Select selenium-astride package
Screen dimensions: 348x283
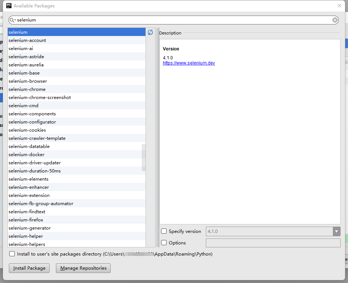pos(77,56)
